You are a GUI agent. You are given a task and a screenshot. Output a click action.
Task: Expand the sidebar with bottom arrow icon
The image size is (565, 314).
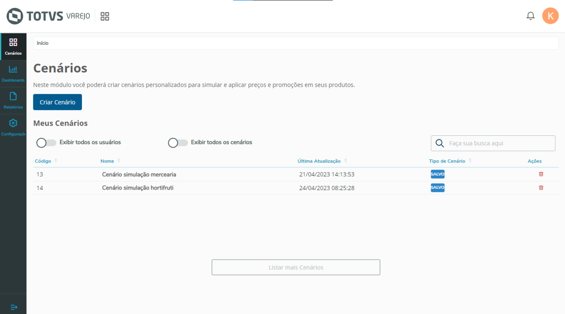click(13, 307)
